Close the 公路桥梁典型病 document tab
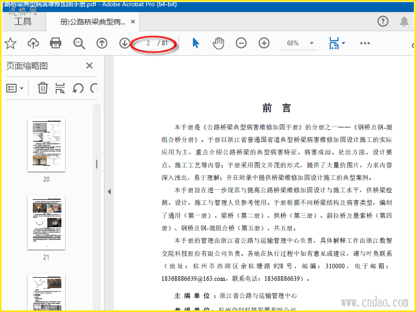 (133, 22)
